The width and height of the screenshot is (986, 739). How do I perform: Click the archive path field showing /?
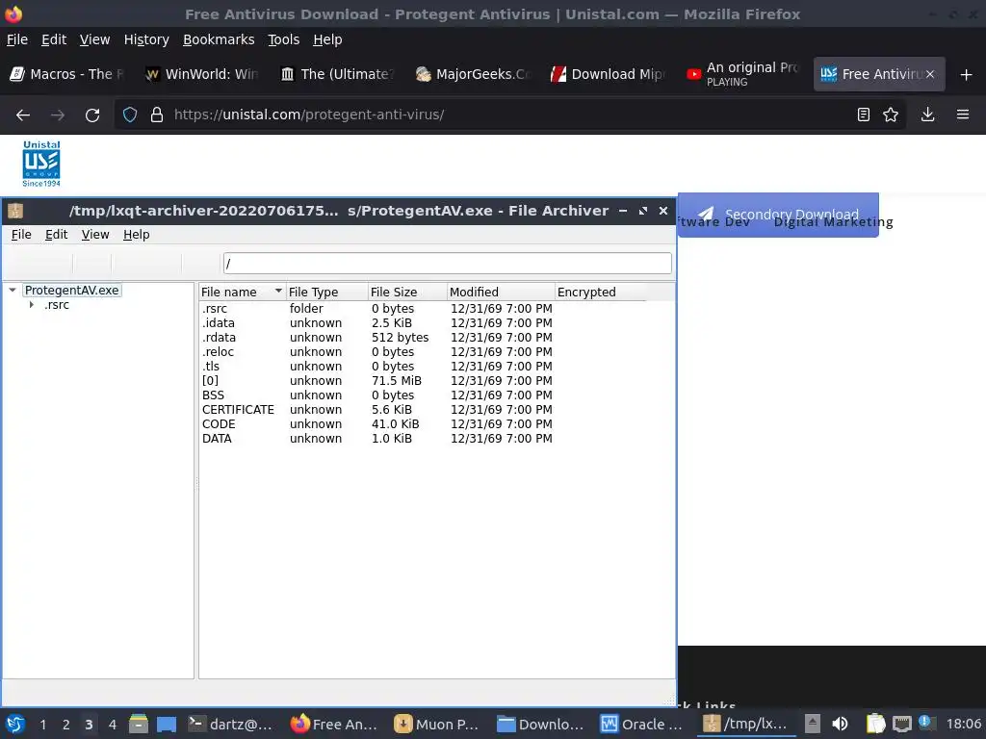(448, 264)
